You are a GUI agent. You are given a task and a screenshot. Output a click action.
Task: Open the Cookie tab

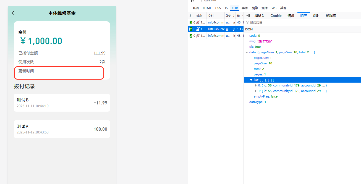(276, 16)
